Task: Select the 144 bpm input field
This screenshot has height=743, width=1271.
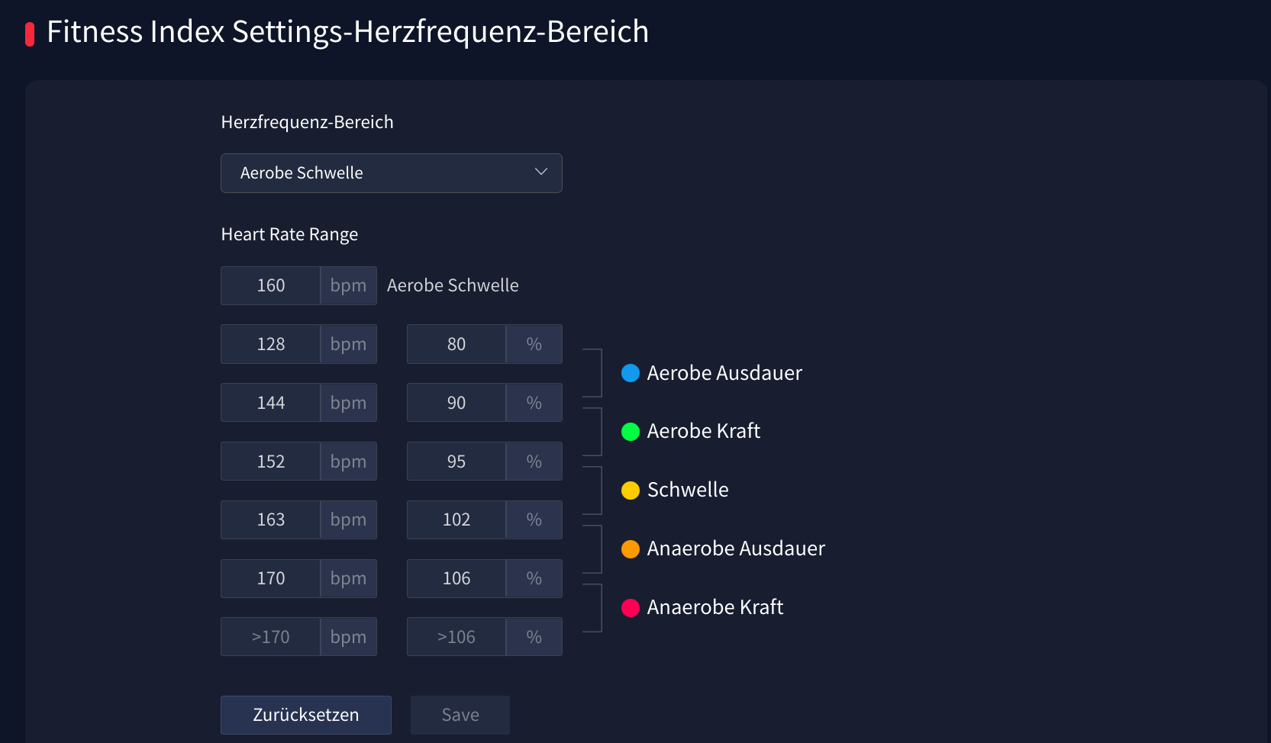Action: click(x=271, y=403)
